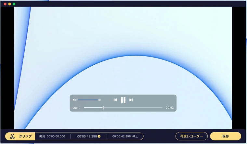This screenshot has height=144, width=247.
Task: Pause the video playback
Action: (x=123, y=100)
